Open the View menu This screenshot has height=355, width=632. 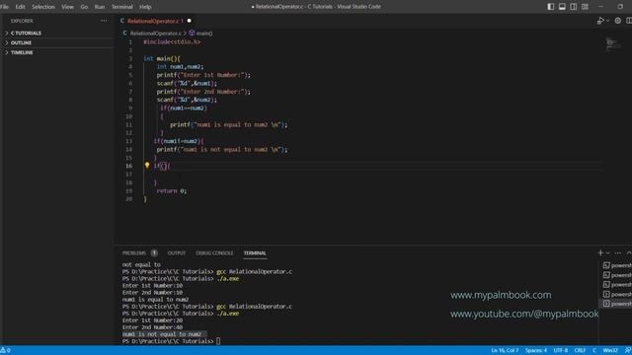[67, 7]
